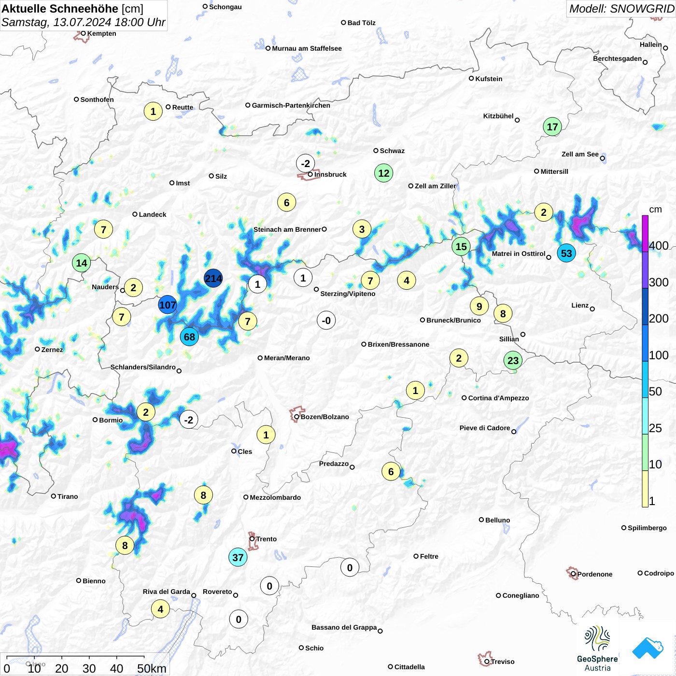Click the Garmisch-Partenkirchen label
The image size is (676, 676).
click(x=291, y=105)
